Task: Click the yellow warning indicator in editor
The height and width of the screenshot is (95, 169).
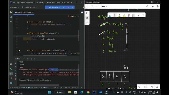Action: pos(73,16)
